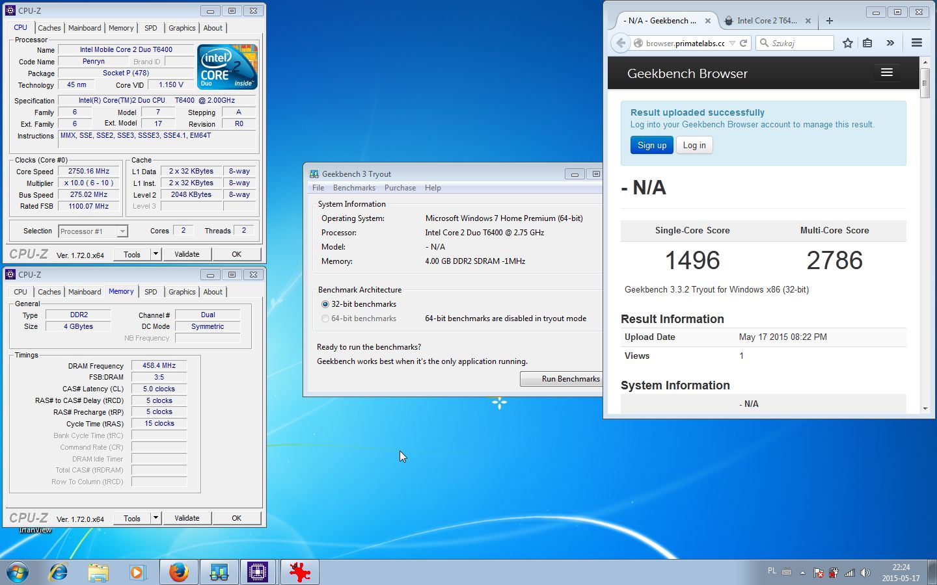Switch to Firefox from the taskbar
Viewport: 937px width, 585px height.
[178, 572]
